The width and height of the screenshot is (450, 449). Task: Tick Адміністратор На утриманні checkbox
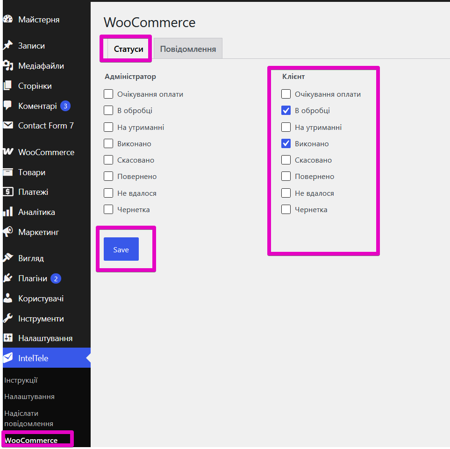tap(108, 127)
